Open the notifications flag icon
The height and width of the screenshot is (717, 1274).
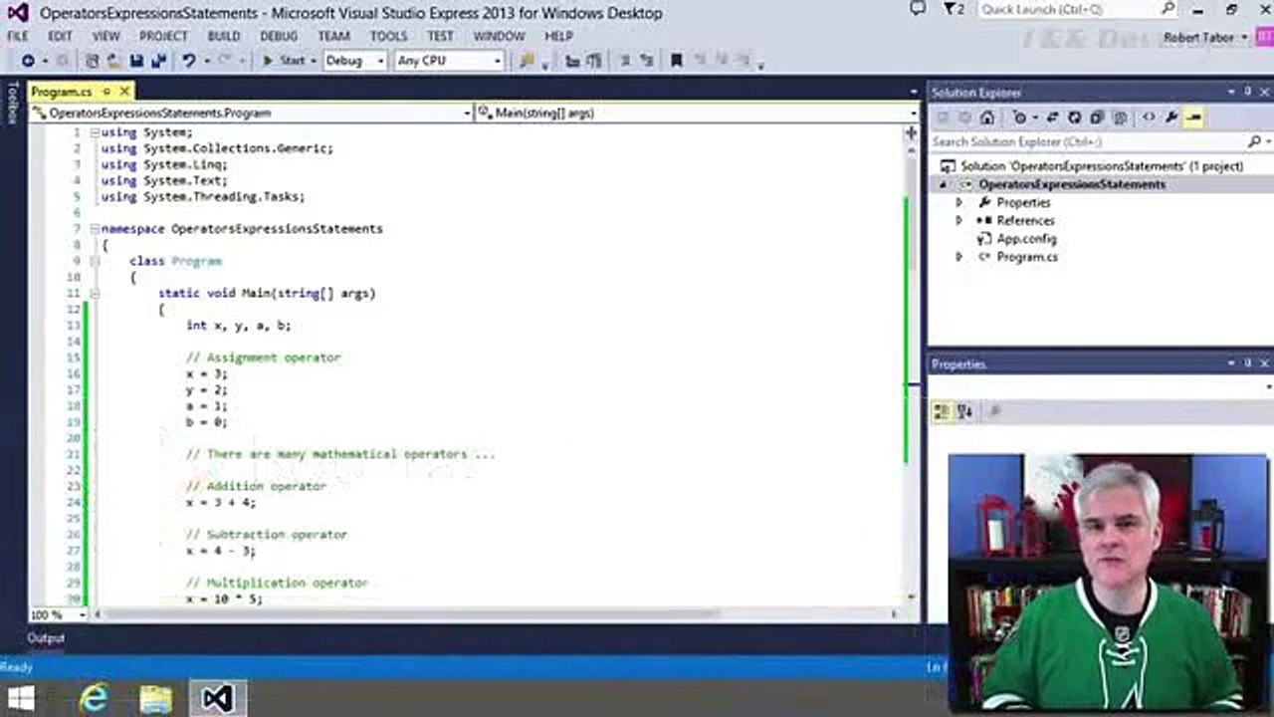coord(954,10)
